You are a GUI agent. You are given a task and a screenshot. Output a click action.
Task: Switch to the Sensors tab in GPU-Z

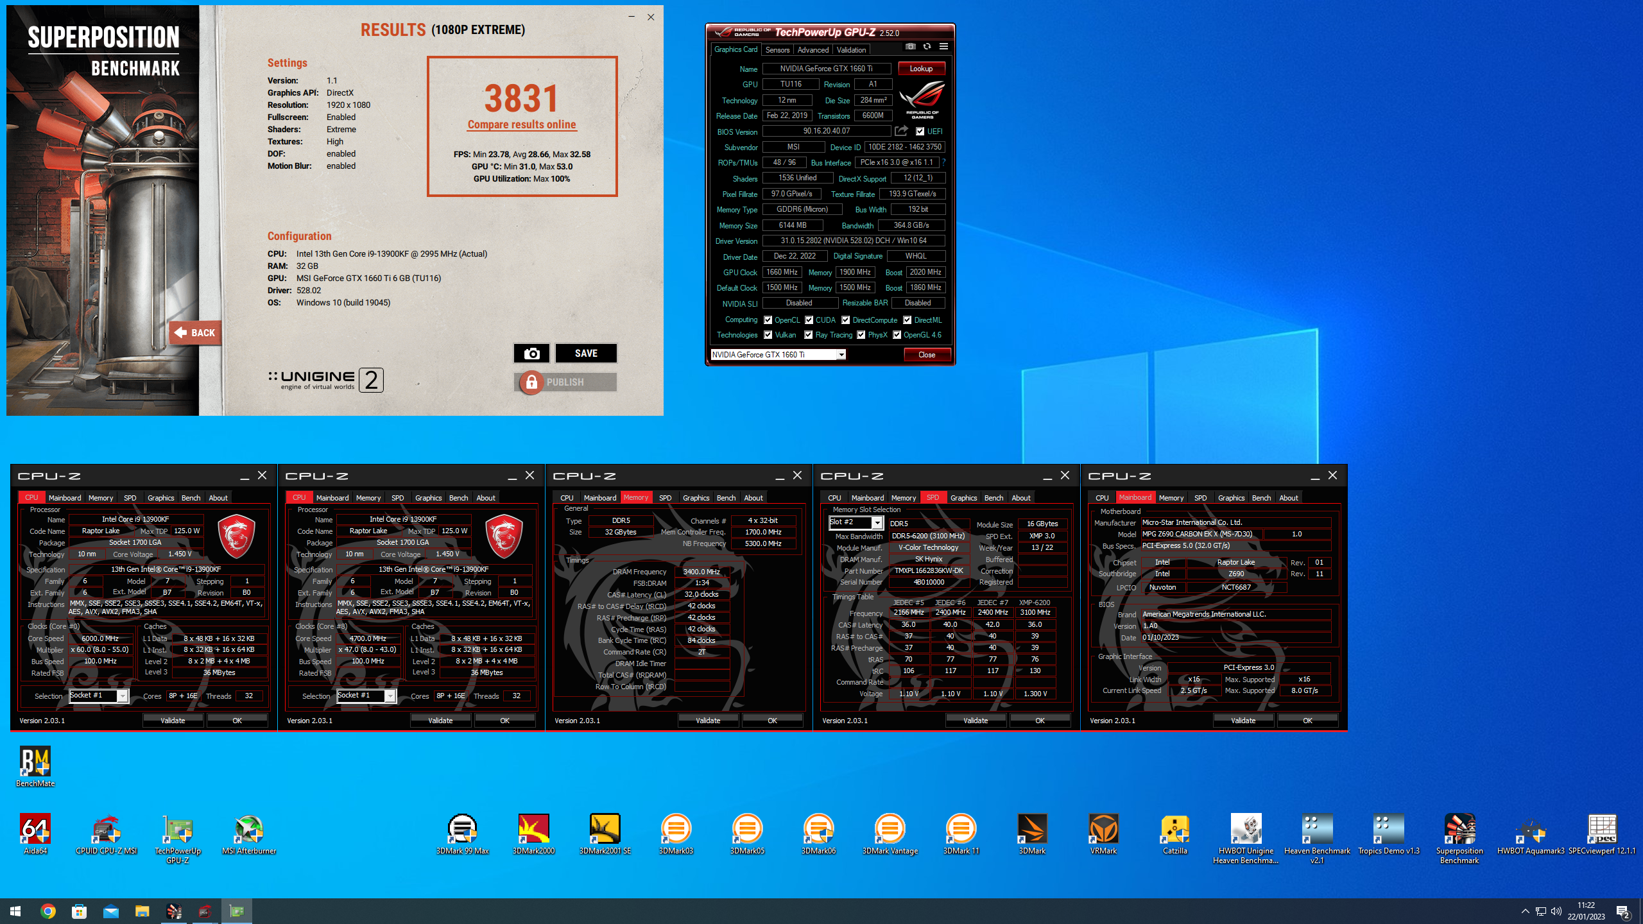pyautogui.click(x=777, y=50)
